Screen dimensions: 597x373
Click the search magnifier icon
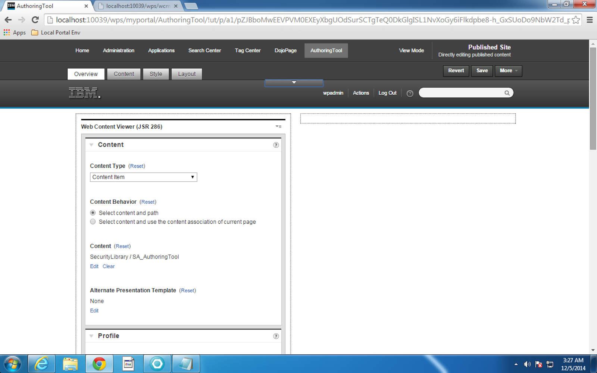pos(507,93)
